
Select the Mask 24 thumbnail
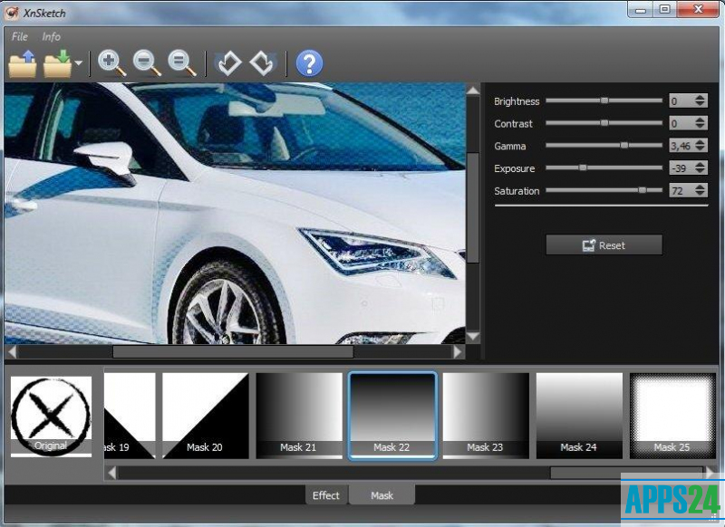[x=579, y=415]
